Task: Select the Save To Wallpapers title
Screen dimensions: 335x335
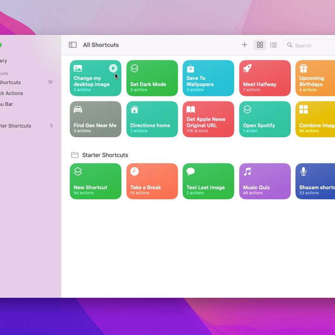Action: tap(200, 81)
